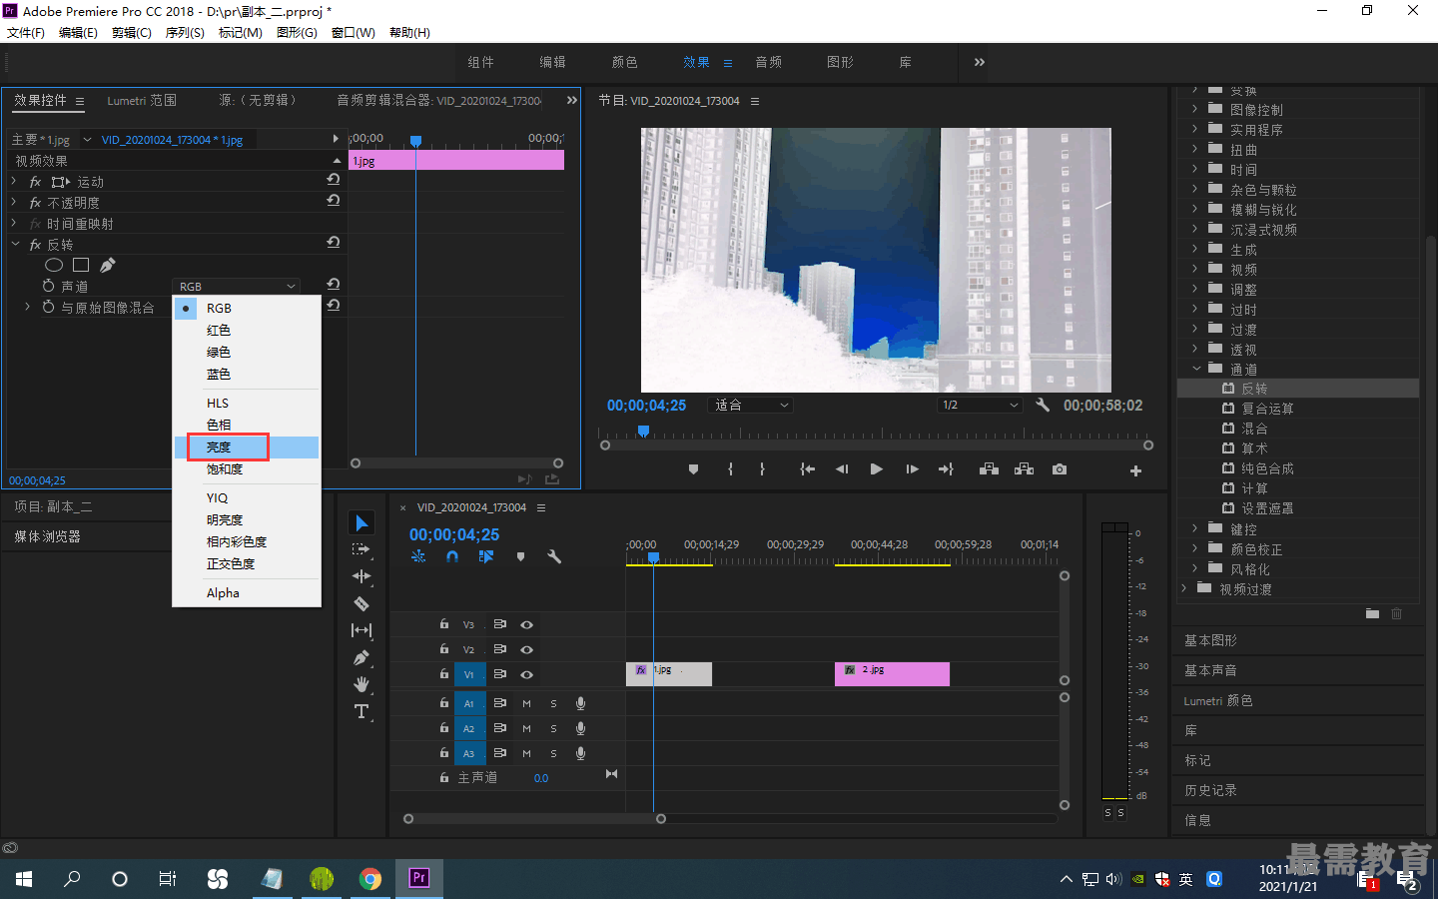Select the 2.jpg clip on timeline

point(892,674)
